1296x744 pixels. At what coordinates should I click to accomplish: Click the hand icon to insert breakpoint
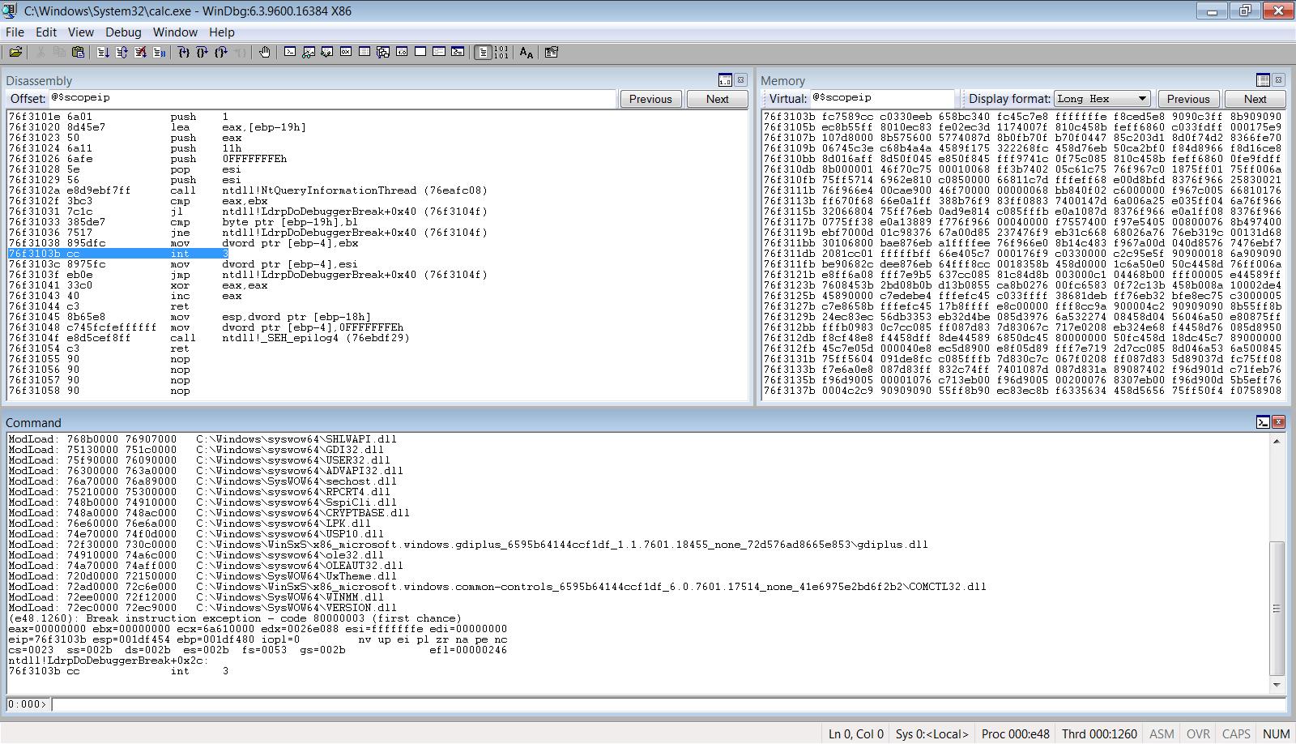[x=265, y=53]
